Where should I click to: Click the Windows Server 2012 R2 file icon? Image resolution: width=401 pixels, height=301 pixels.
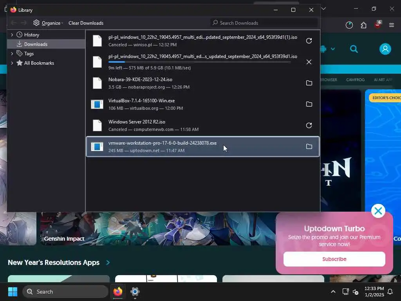point(97,125)
